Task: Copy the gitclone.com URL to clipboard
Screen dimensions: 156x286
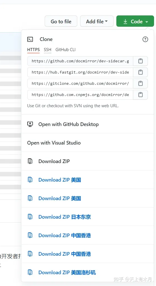Action: coord(140,83)
